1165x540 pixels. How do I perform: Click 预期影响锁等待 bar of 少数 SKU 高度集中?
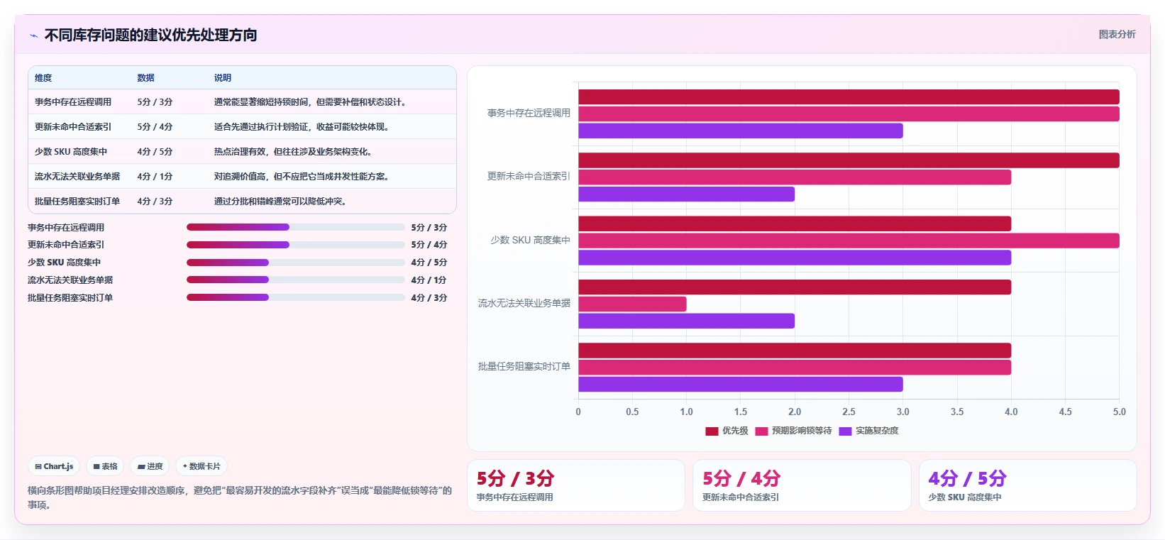coord(849,241)
